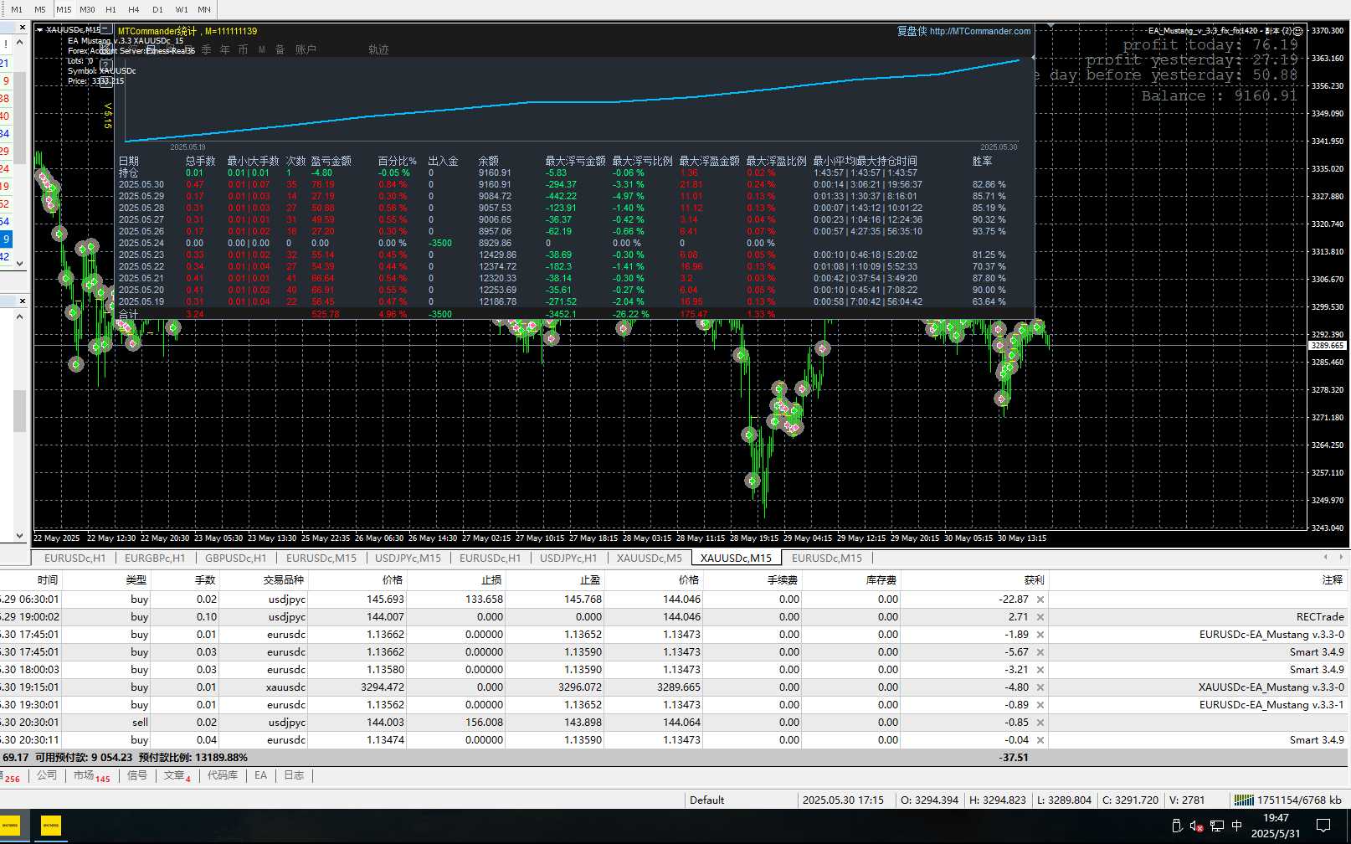Close the xauusdc order with -4.80 profit
The width and height of the screenshot is (1351, 844).
point(1040,687)
